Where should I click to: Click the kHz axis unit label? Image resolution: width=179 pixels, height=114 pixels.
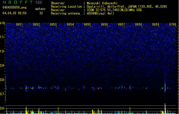tap(3, 23)
